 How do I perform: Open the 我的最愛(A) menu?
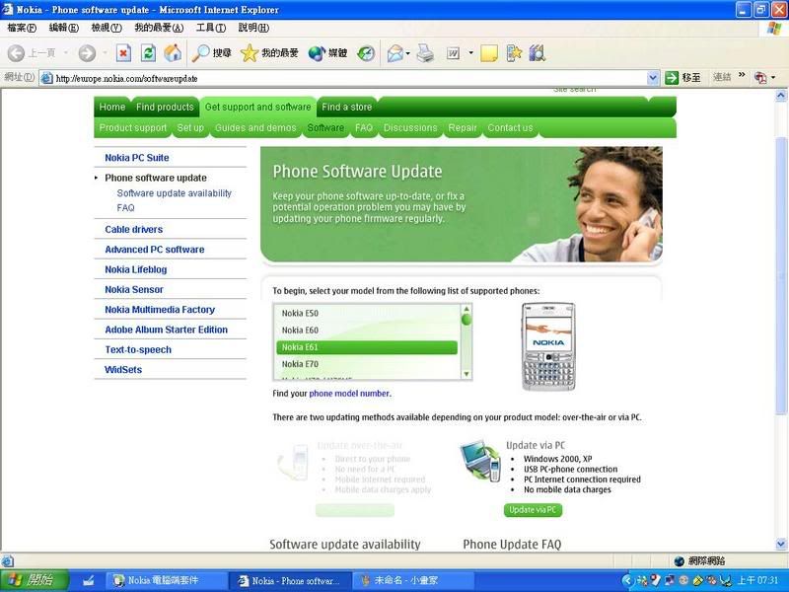click(x=159, y=28)
